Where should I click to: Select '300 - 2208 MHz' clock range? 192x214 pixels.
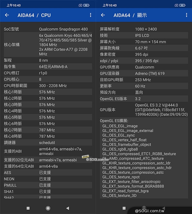(53, 85)
